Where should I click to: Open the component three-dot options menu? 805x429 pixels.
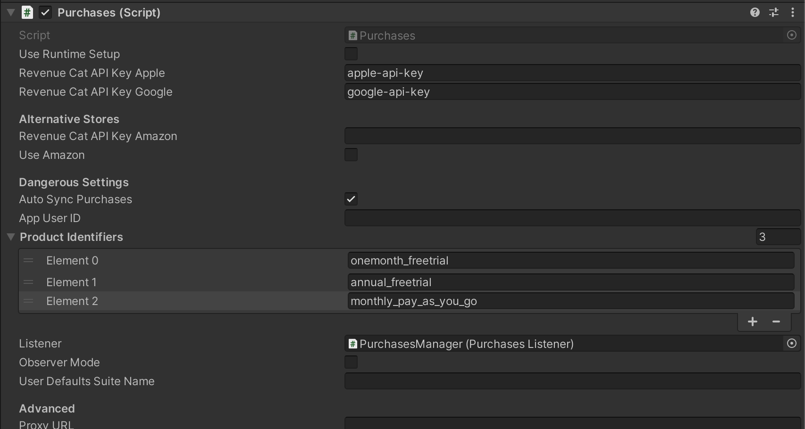coord(792,13)
